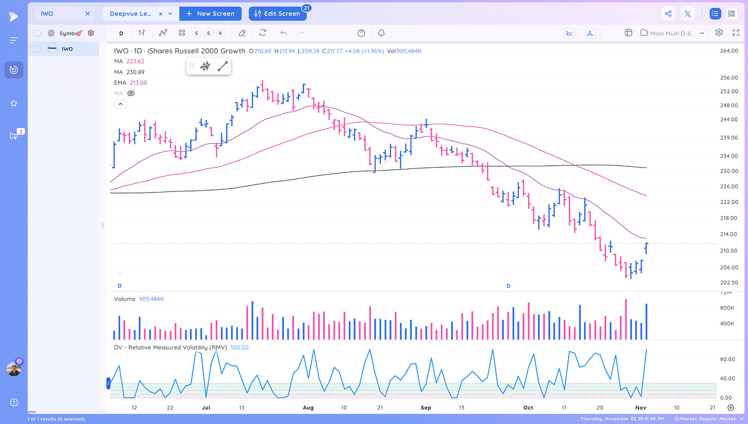Screen dimensions: 748x424
Task: Select the pencil drawing tool icon
Action: tap(242, 33)
